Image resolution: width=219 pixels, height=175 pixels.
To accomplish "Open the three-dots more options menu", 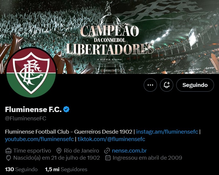I will (150, 85).
